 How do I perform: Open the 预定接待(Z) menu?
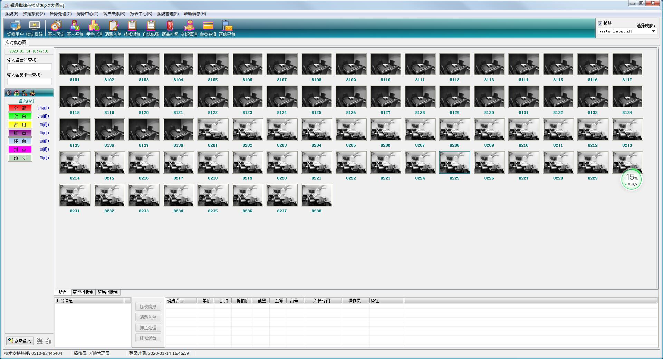[34, 14]
